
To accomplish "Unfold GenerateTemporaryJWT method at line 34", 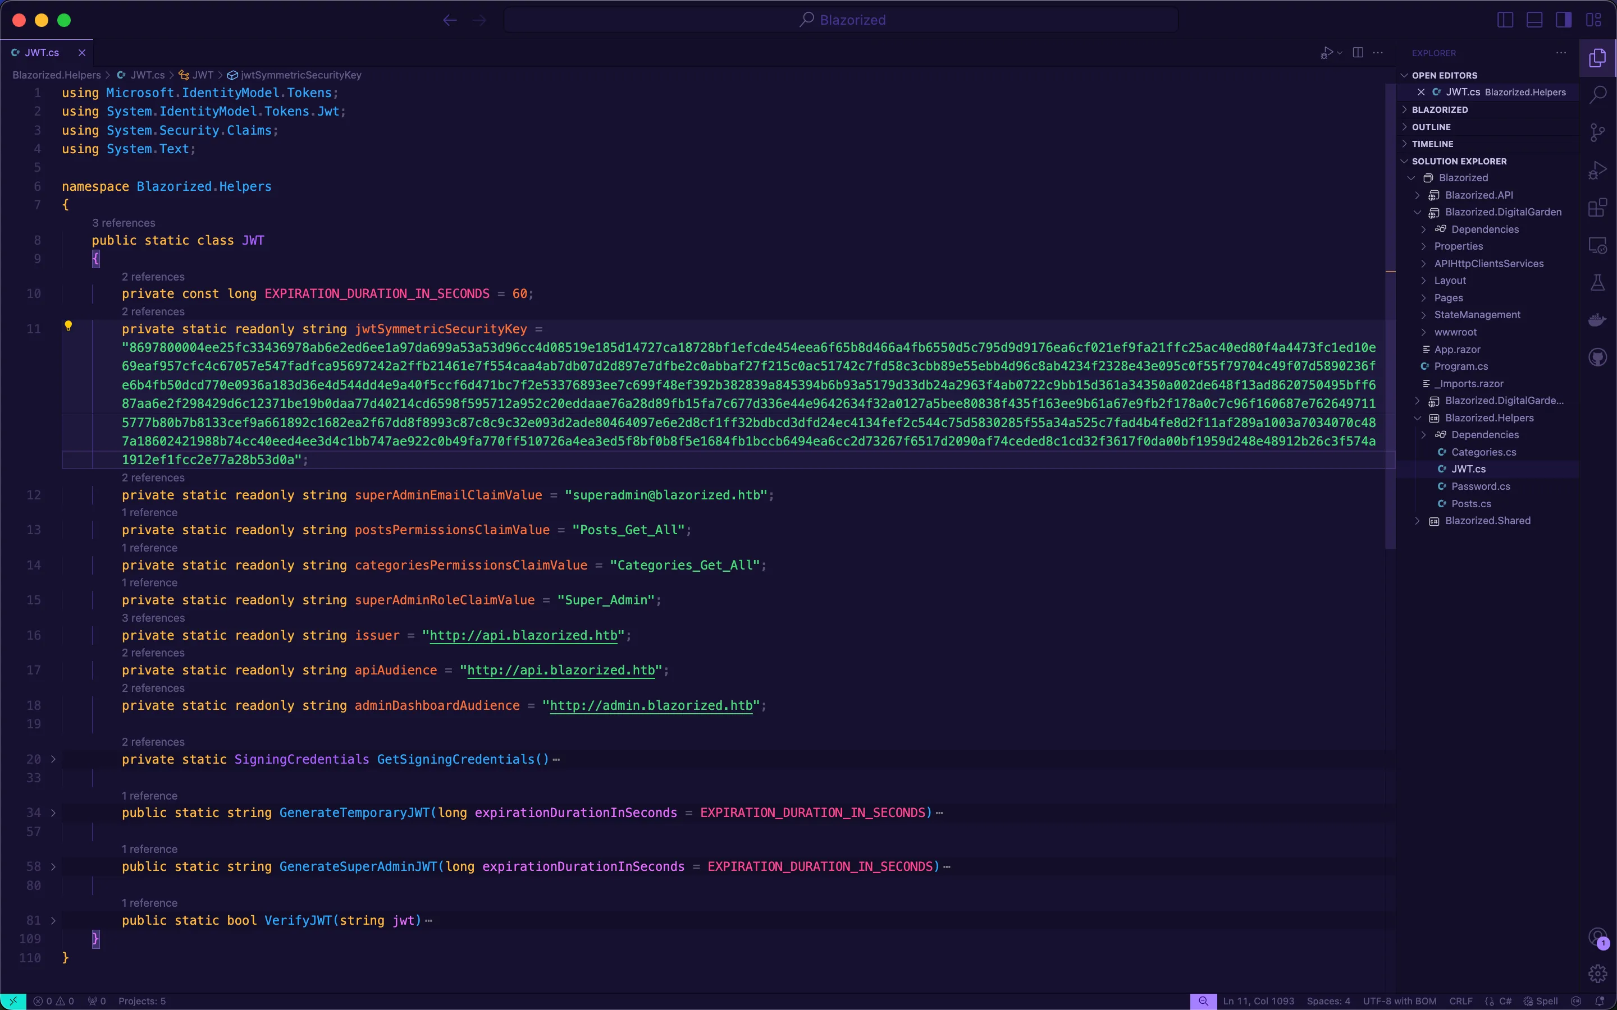I will pos(53,813).
